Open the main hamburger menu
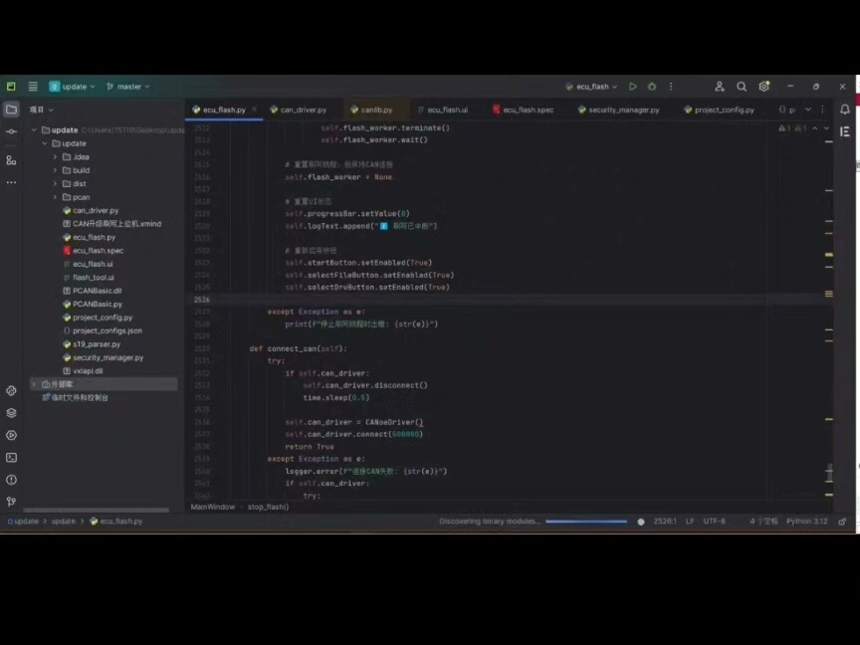Screen dimensions: 860x645 pos(33,87)
